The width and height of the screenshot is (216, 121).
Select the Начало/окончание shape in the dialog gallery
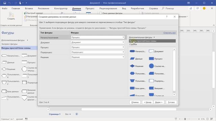coord(137,51)
